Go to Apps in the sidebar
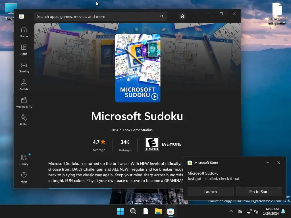The width and height of the screenshot is (291, 218). (x=24, y=50)
